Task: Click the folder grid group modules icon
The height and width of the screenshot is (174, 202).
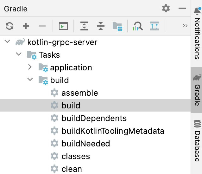Action: pos(117,26)
